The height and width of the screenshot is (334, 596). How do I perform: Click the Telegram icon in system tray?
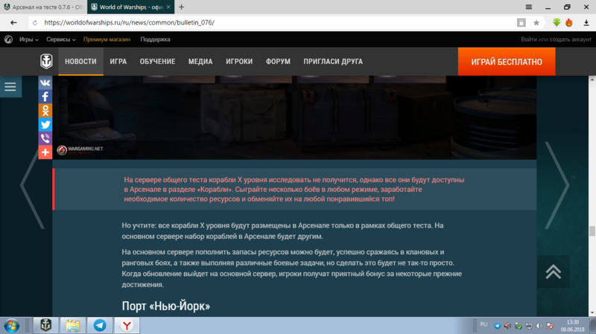(x=497, y=326)
